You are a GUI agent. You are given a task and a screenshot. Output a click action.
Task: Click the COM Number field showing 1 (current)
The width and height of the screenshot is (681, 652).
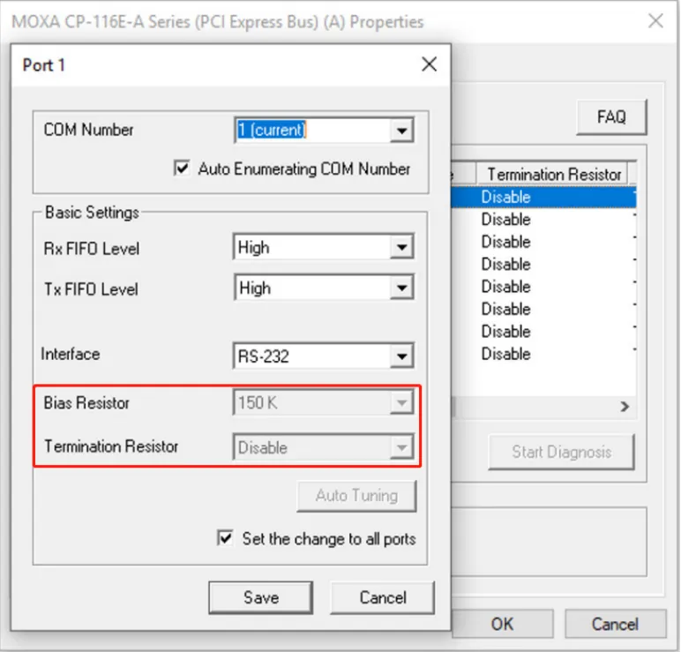coord(311,131)
